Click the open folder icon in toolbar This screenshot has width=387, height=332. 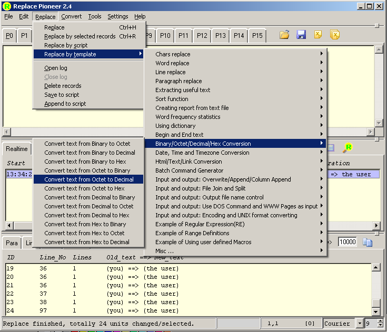284,35
